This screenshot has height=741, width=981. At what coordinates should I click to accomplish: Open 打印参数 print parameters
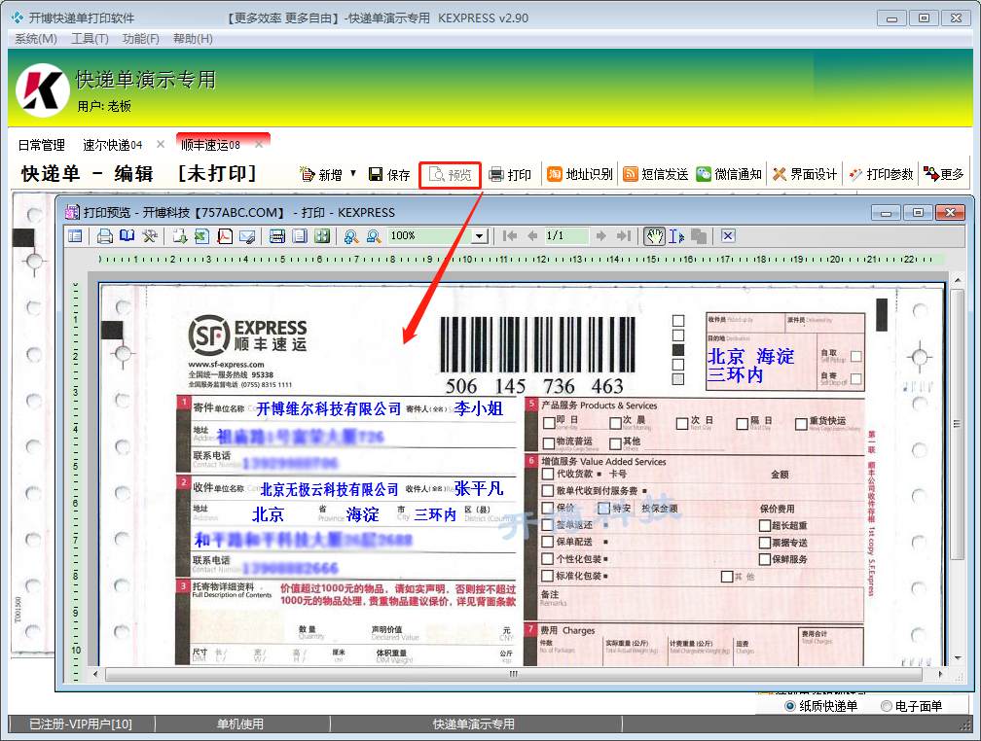[x=881, y=174]
